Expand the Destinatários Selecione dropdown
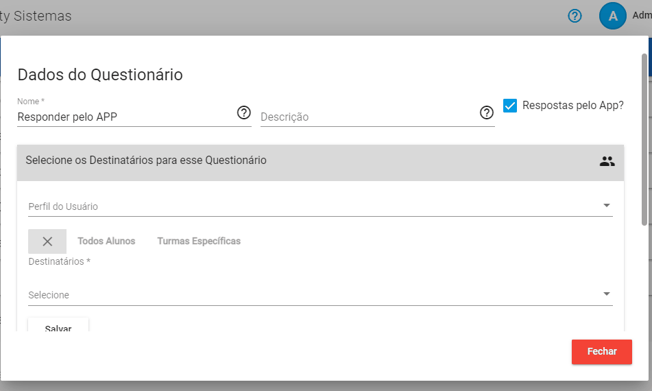The width and height of the screenshot is (652, 391). [x=320, y=295]
